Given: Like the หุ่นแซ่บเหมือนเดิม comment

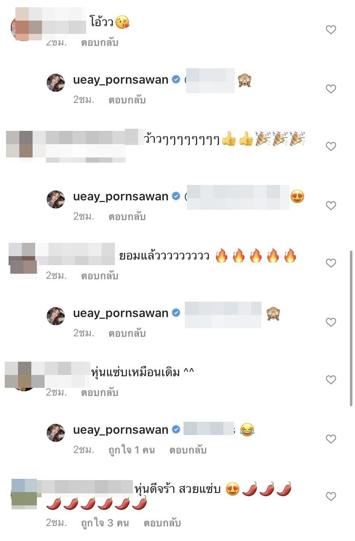Looking at the screenshot, I should pyautogui.click(x=331, y=380).
